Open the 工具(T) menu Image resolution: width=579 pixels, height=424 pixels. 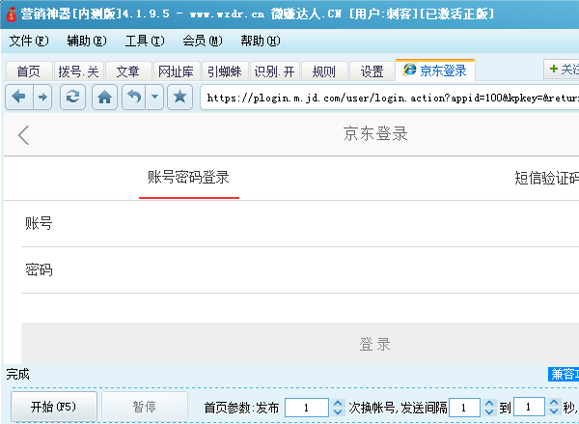pos(144,42)
